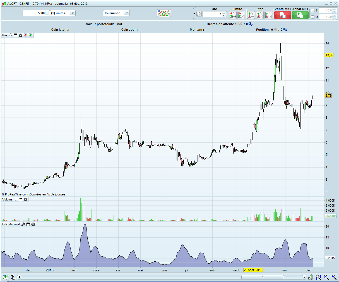Viewport: 339px width, 282px height.
Task: Open Prix panel wrench settings
Action: coord(11,35)
